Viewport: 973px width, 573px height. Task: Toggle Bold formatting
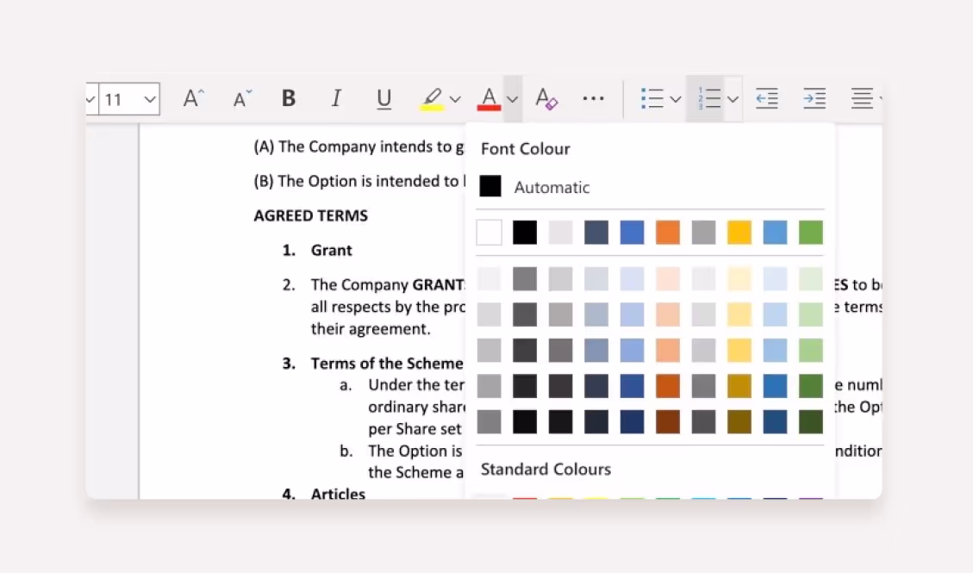289,98
